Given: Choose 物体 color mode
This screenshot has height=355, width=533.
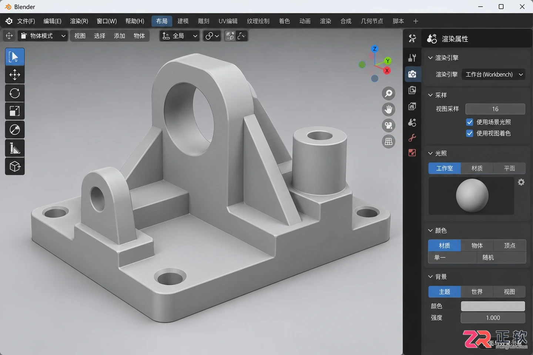Looking at the screenshot, I should (477, 246).
